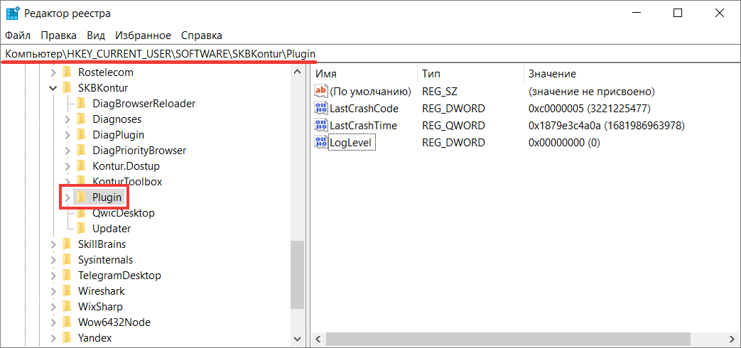
Task: Click the DiagPriorityBrowser folder icon
Action: (81, 150)
